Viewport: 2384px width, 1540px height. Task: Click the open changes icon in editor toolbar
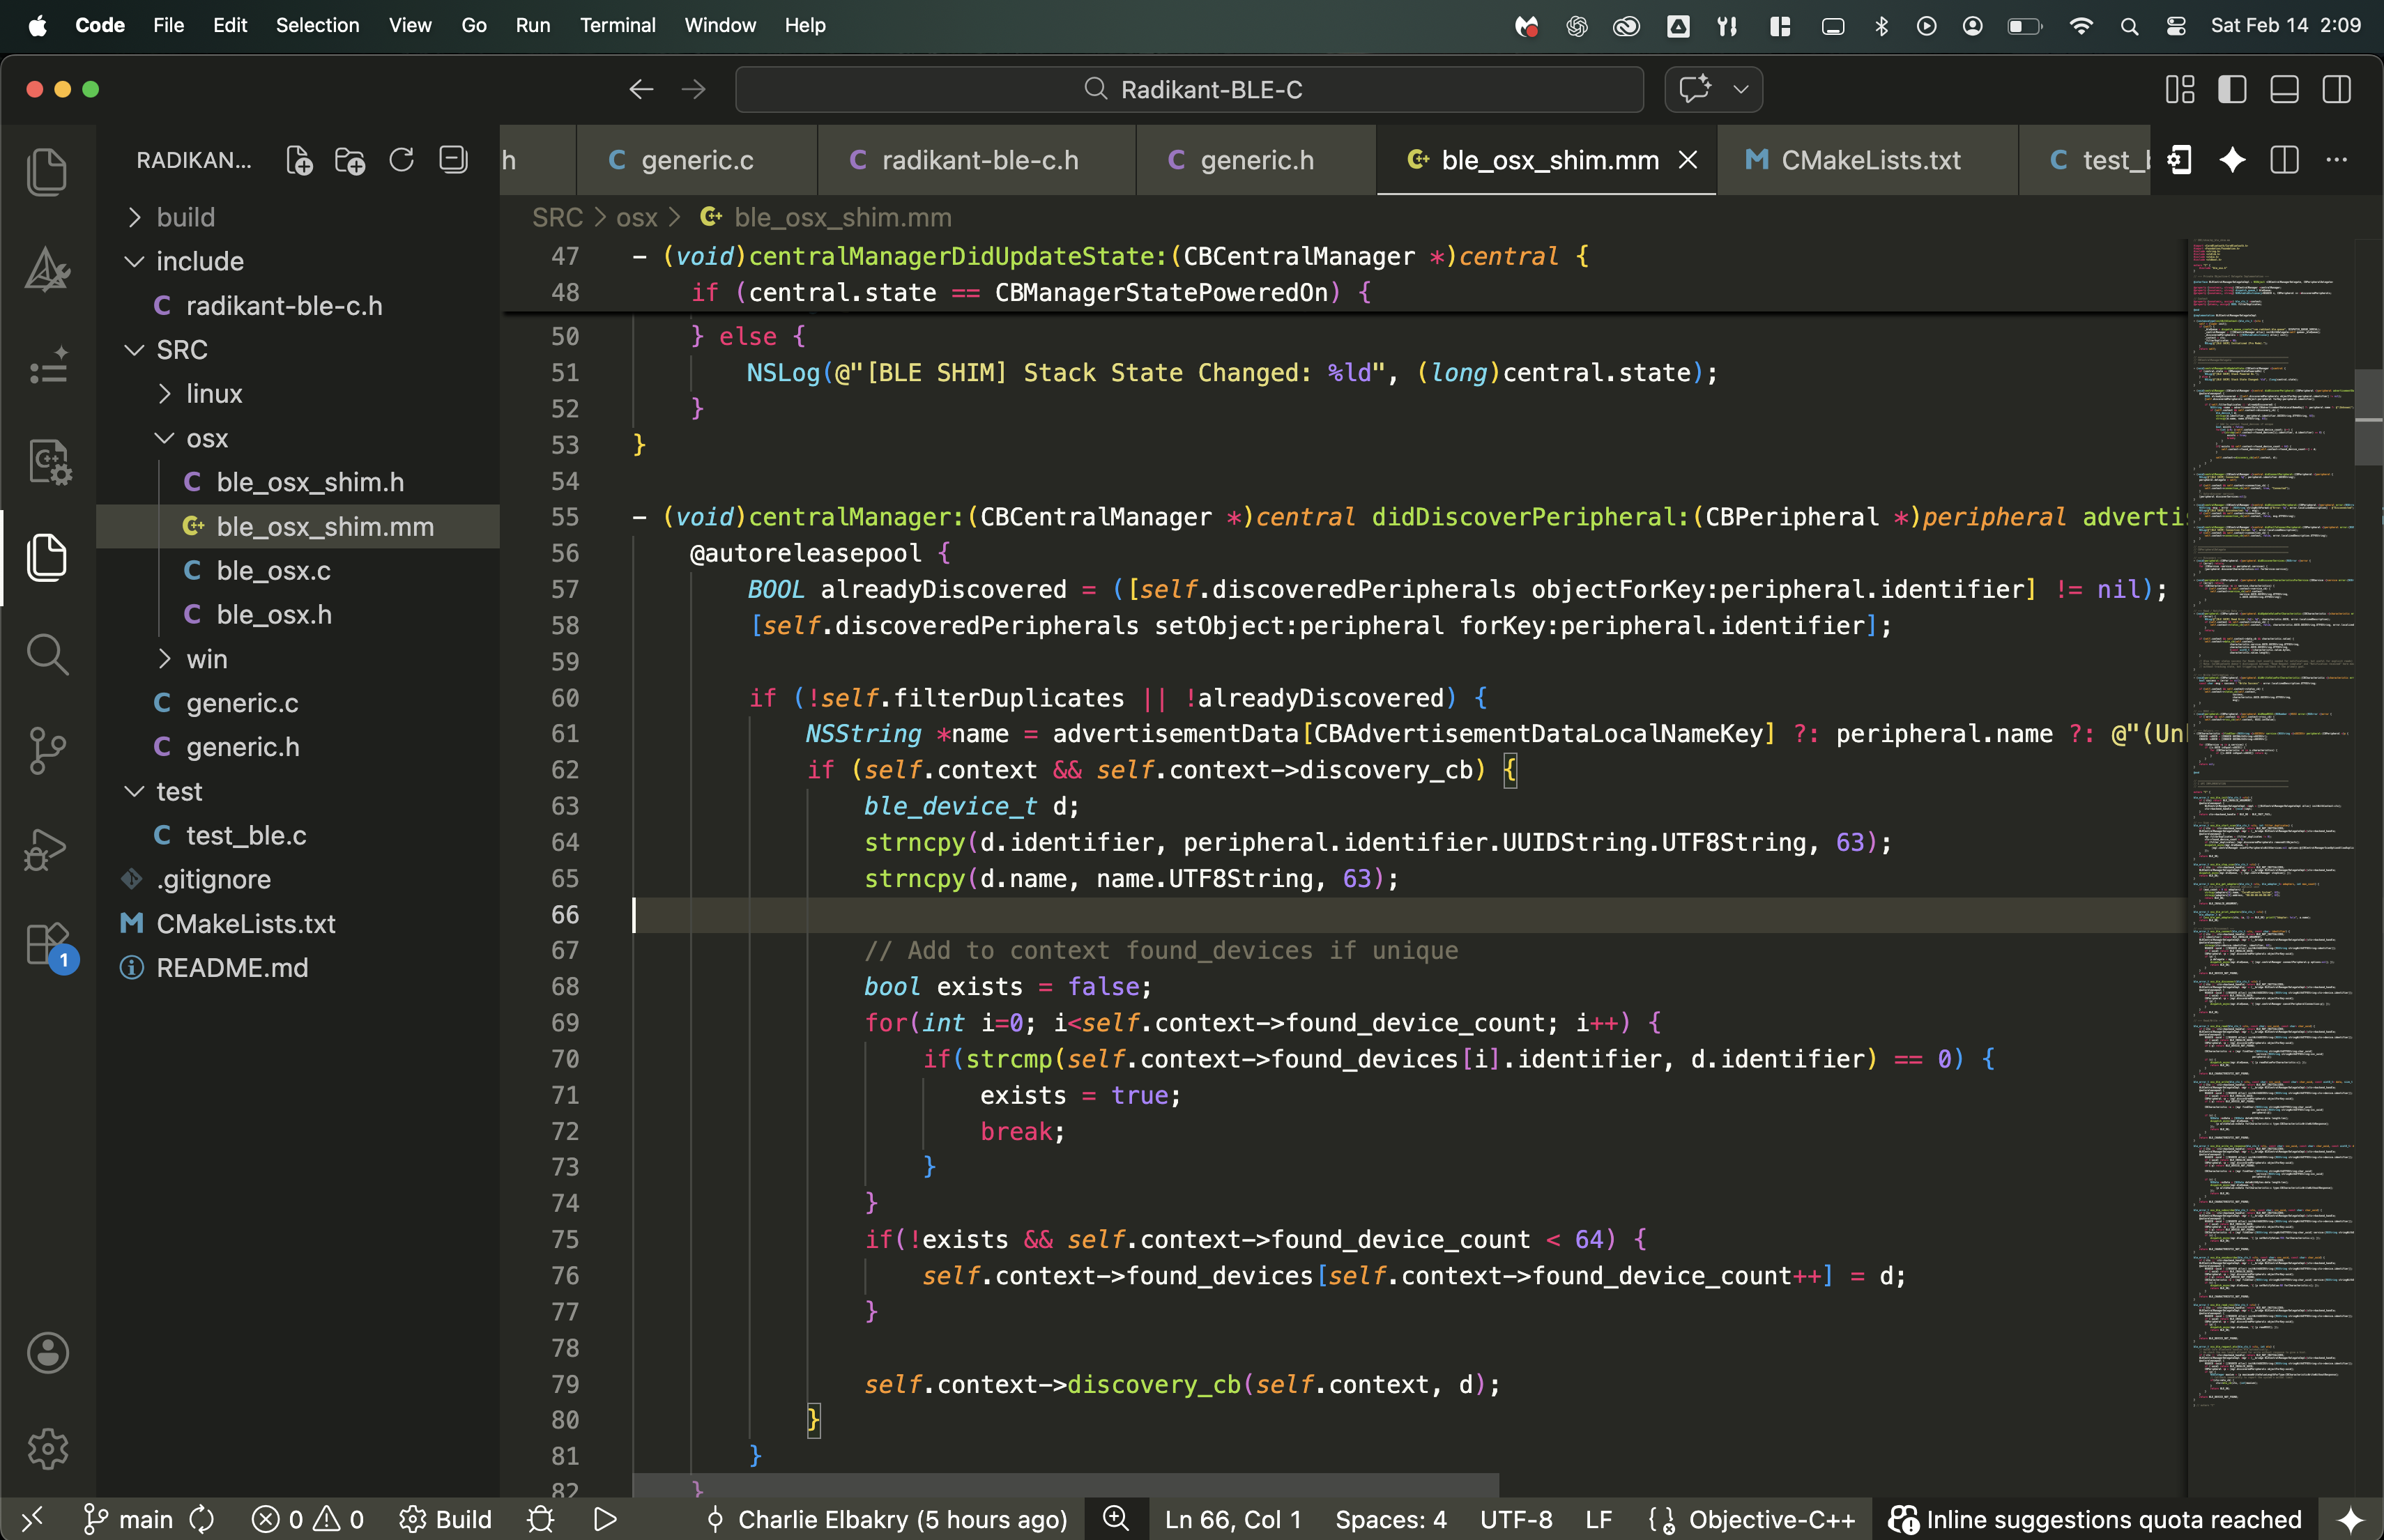click(2180, 160)
